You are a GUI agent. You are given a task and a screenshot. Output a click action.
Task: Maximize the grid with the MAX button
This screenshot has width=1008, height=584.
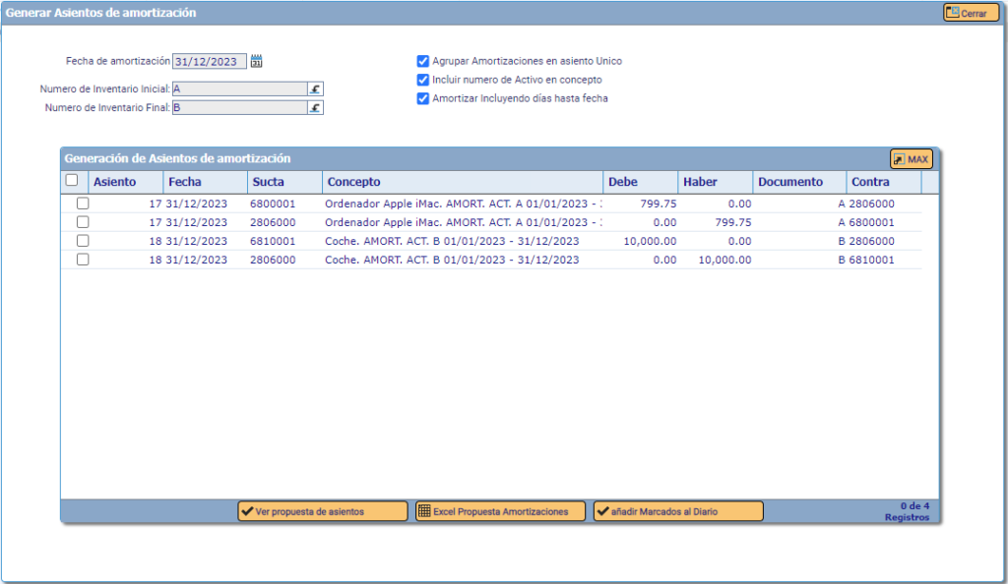[x=911, y=159]
